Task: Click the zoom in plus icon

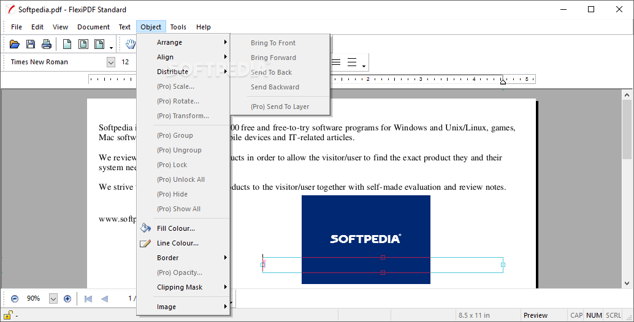Action: 67,299
